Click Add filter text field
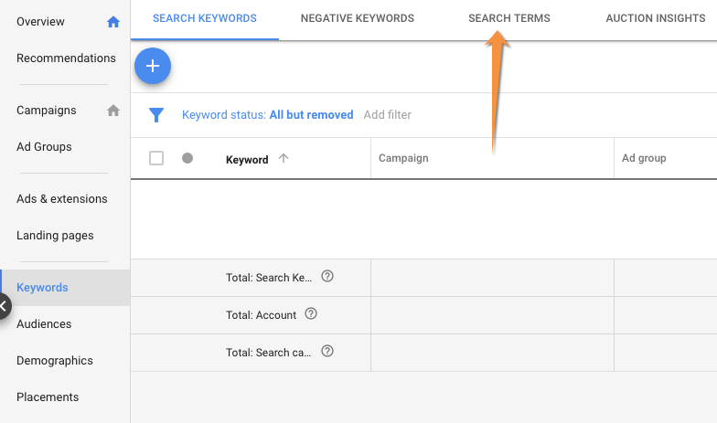The width and height of the screenshot is (717, 423). point(388,115)
